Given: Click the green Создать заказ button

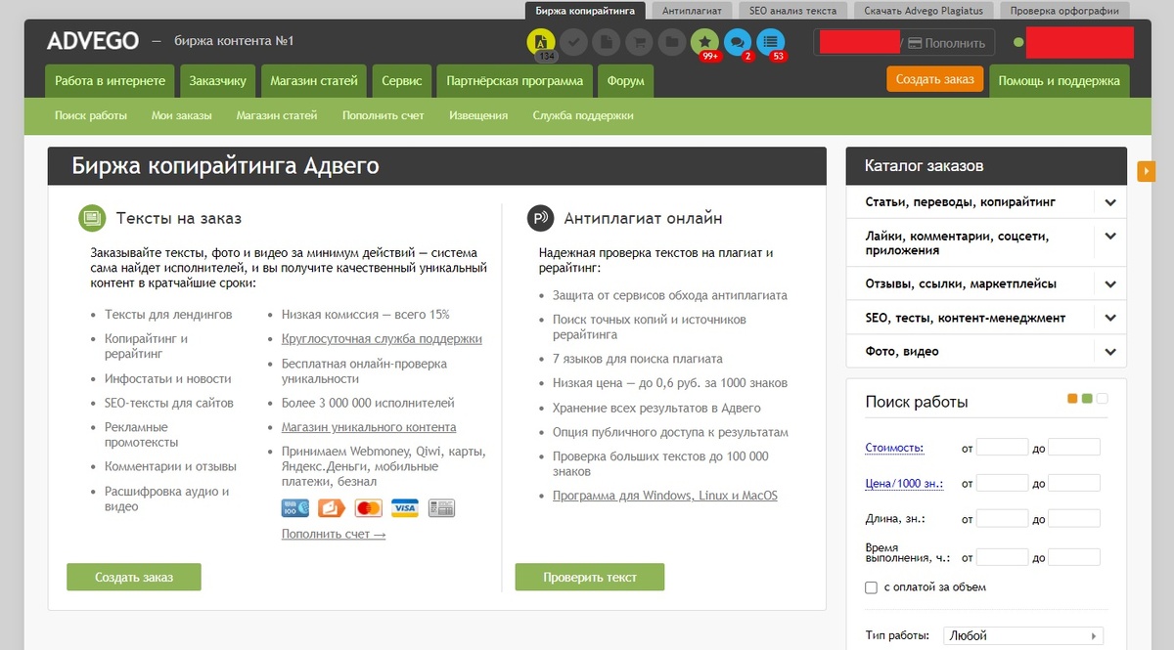Looking at the screenshot, I should coord(134,577).
